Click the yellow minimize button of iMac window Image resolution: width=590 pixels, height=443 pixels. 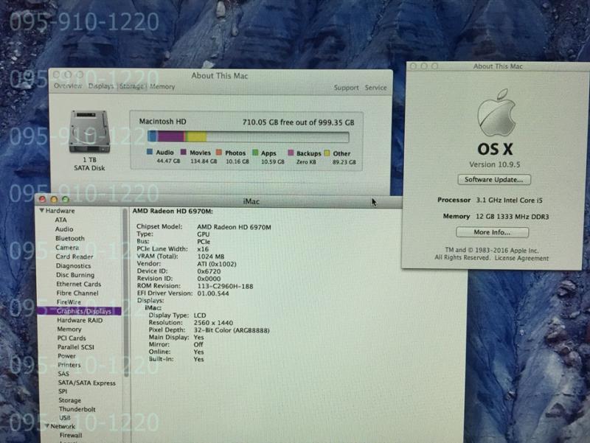pyautogui.click(x=54, y=200)
